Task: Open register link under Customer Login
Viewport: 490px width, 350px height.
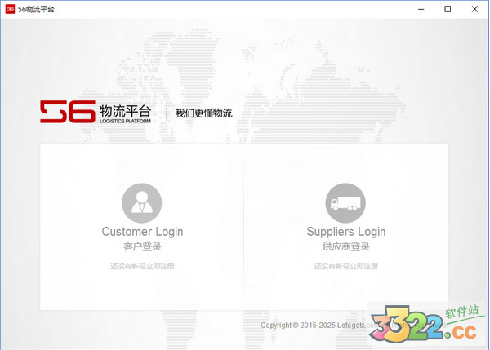Action: click(x=142, y=266)
